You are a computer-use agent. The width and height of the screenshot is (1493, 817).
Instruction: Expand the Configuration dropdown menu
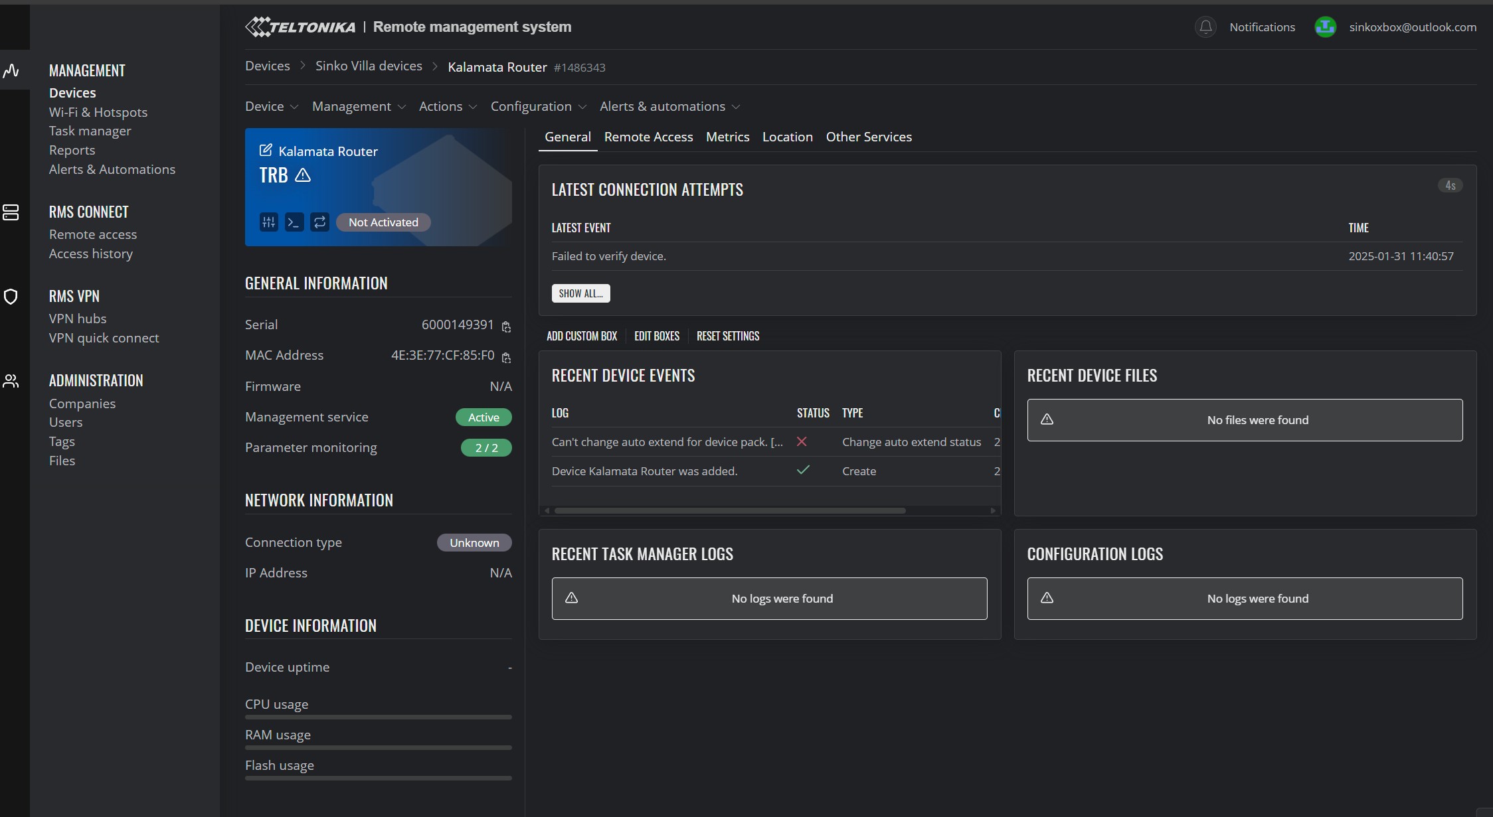[x=539, y=106]
